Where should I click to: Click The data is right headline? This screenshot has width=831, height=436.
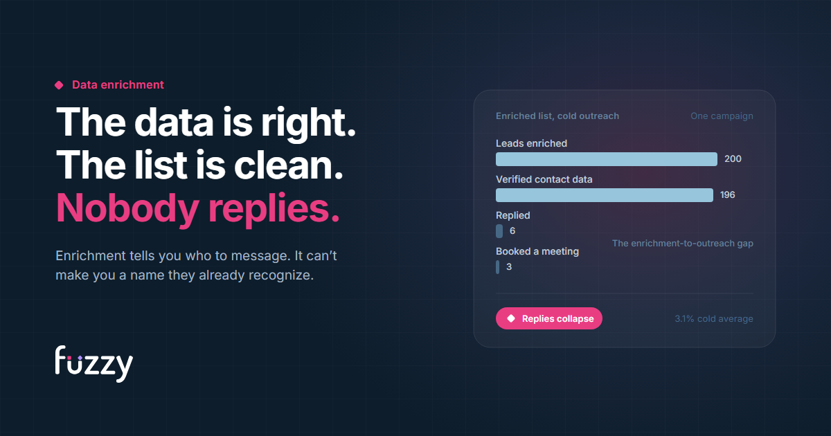click(x=206, y=122)
